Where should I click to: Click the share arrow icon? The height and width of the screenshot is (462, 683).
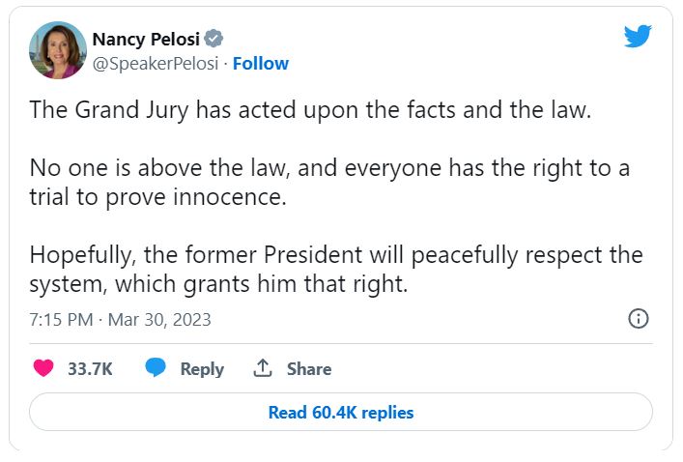[x=262, y=368]
